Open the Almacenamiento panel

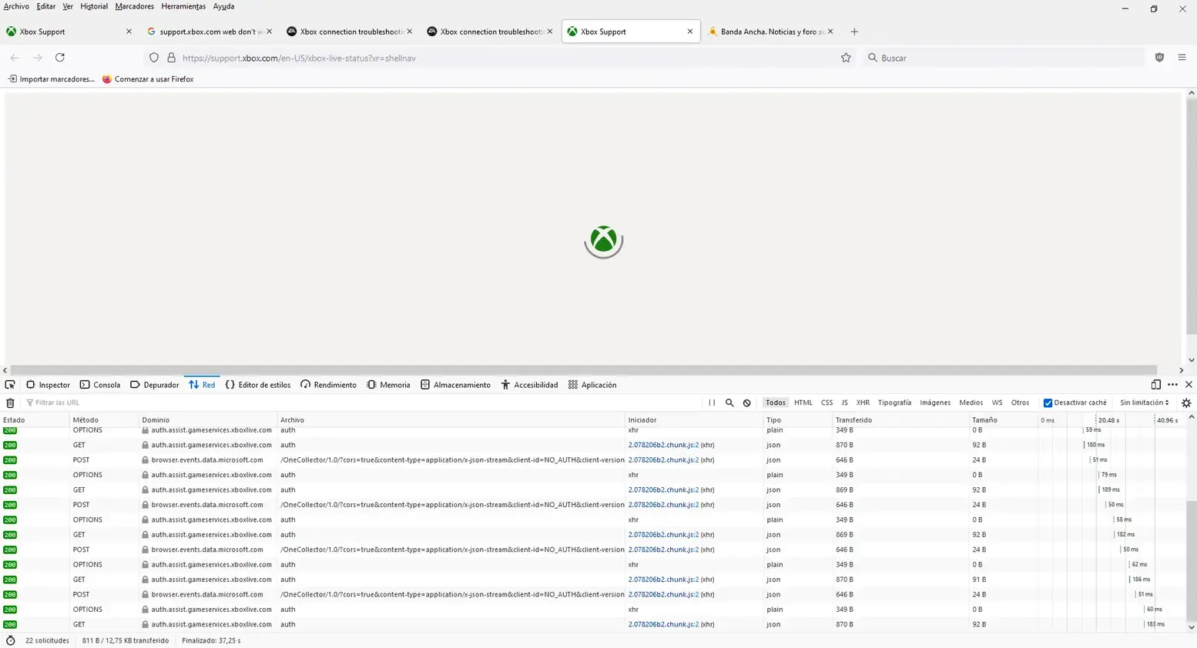coord(455,385)
